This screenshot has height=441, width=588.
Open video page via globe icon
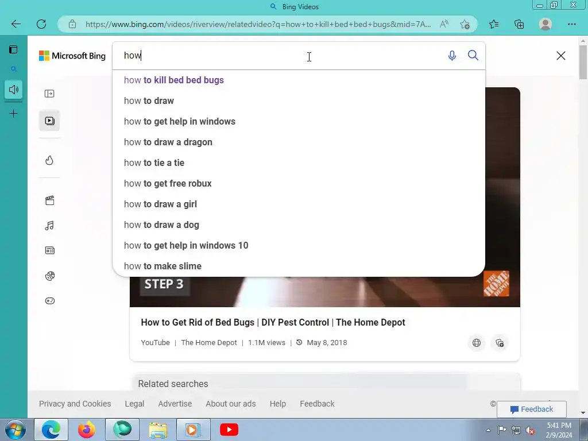(x=477, y=343)
